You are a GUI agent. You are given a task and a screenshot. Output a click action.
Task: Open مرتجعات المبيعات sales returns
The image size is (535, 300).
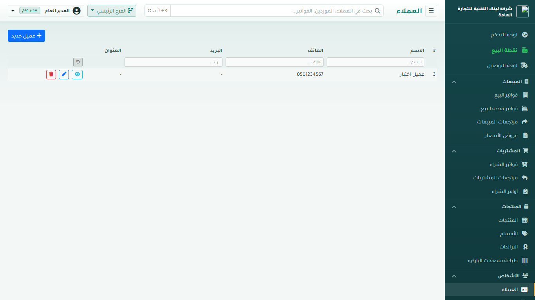(490, 122)
